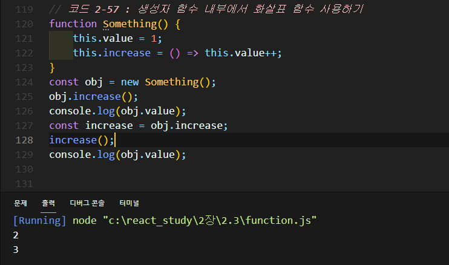Click 'this.increase' on line 122
This screenshot has width=449, height=265.
pyautogui.click(x=112, y=53)
